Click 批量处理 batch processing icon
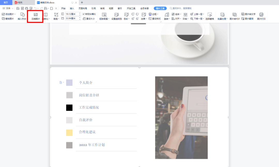The image size is (279, 167). click(x=222, y=15)
